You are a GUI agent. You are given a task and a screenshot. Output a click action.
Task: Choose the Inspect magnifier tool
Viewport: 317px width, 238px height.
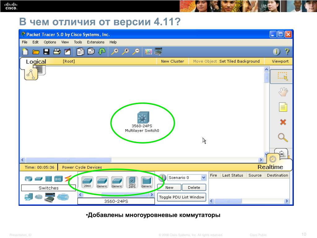tap(283, 138)
